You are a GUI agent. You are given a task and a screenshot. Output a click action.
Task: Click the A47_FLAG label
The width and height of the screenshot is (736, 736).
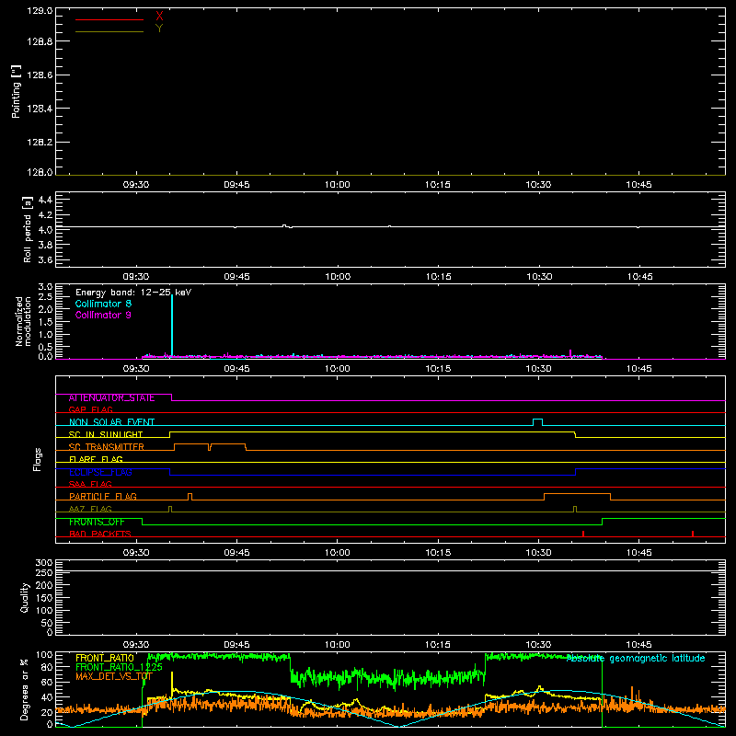click(x=90, y=509)
